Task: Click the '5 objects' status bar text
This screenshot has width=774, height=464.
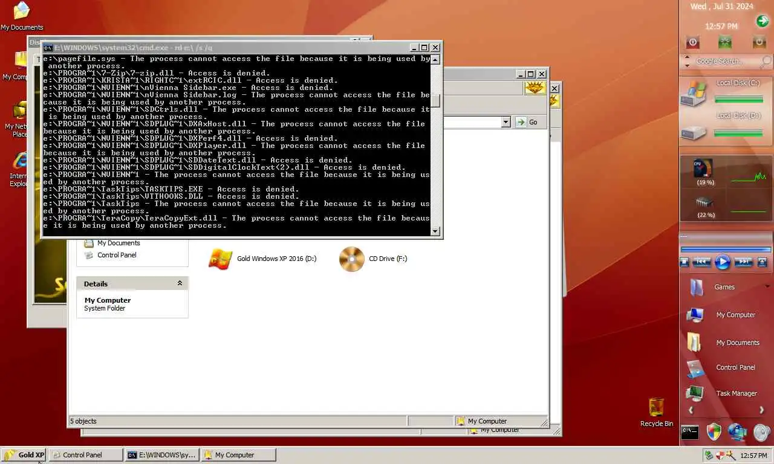Action: click(83, 421)
